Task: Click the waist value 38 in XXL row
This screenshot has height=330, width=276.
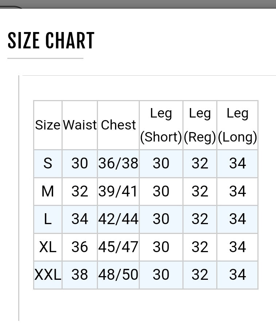Action: click(x=80, y=275)
